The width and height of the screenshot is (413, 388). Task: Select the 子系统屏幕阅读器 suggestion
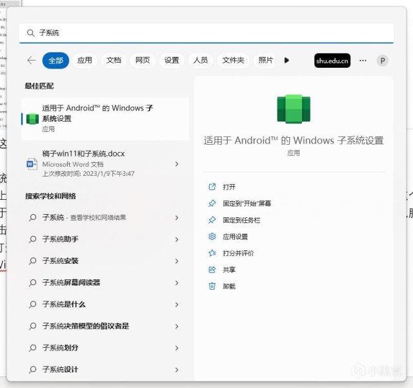(105, 283)
